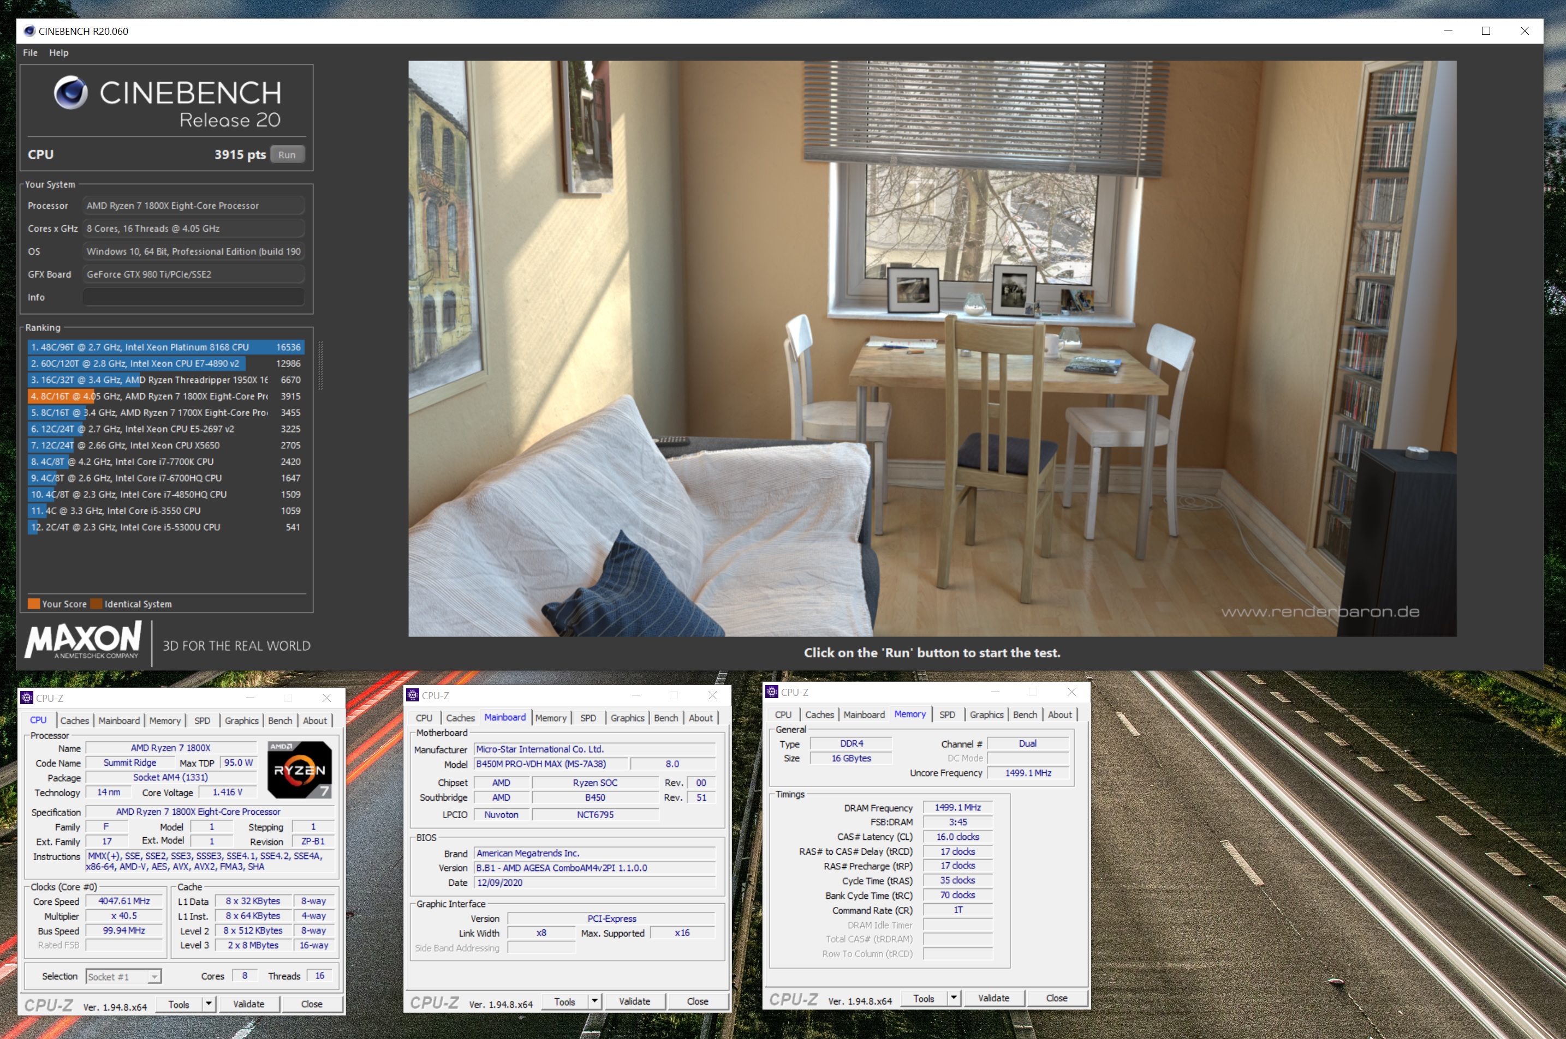This screenshot has height=1039, width=1566.
Task: Click the Cinebench sphere logo in header
Action: click(71, 92)
